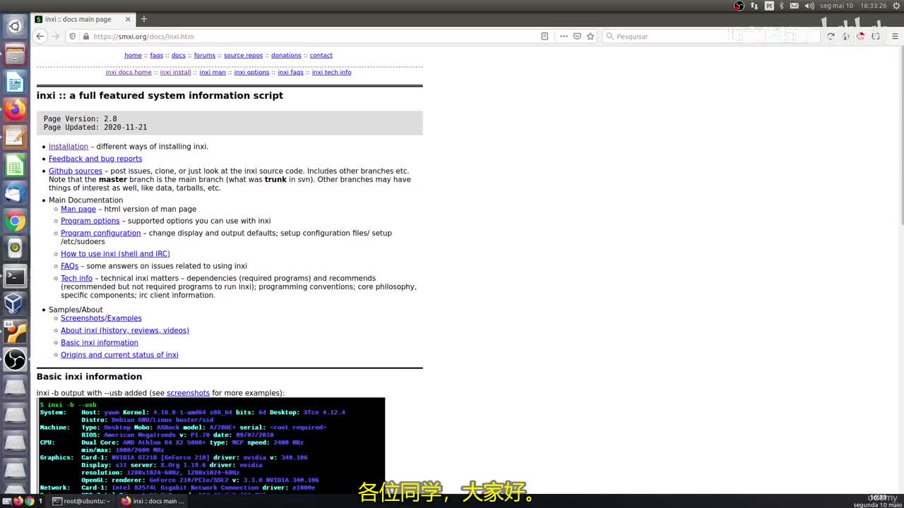Open the Github sources link
Screen dimensions: 904x508
tap(76, 171)
